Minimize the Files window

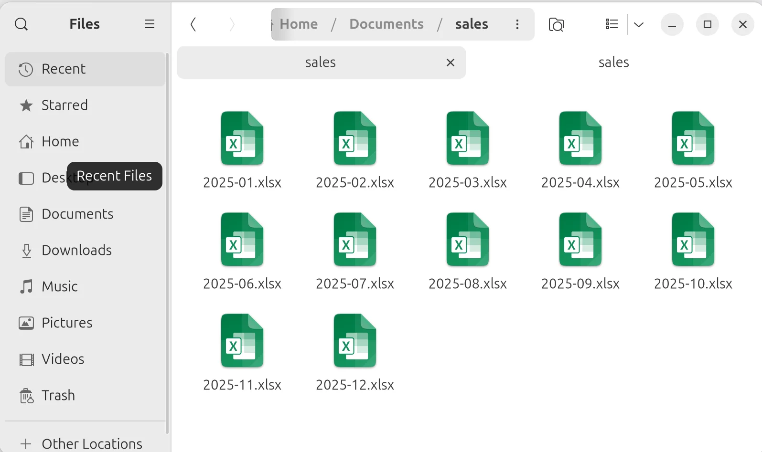coord(672,24)
